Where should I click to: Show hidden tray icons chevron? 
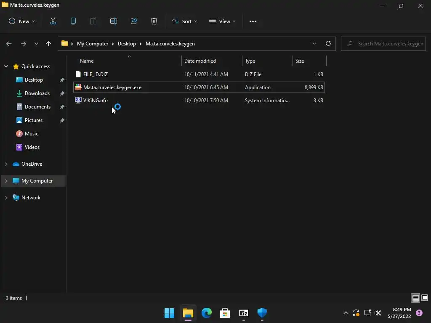tap(346, 313)
